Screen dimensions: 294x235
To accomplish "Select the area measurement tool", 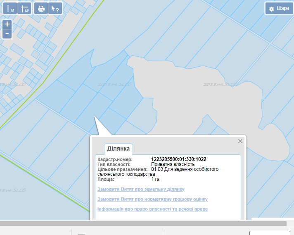I will pyautogui.click(x=25, y=9).
